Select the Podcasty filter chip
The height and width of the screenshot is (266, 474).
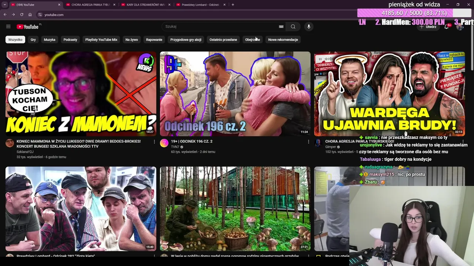70,40
